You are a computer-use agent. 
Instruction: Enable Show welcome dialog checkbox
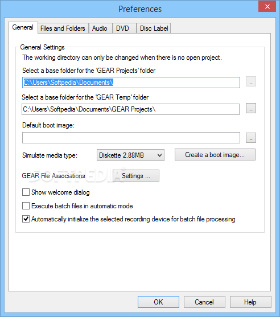click(26, 192)
